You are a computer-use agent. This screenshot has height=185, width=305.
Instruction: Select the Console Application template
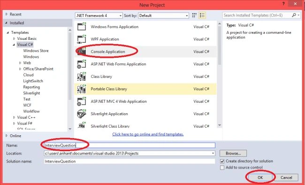(145, 52)
